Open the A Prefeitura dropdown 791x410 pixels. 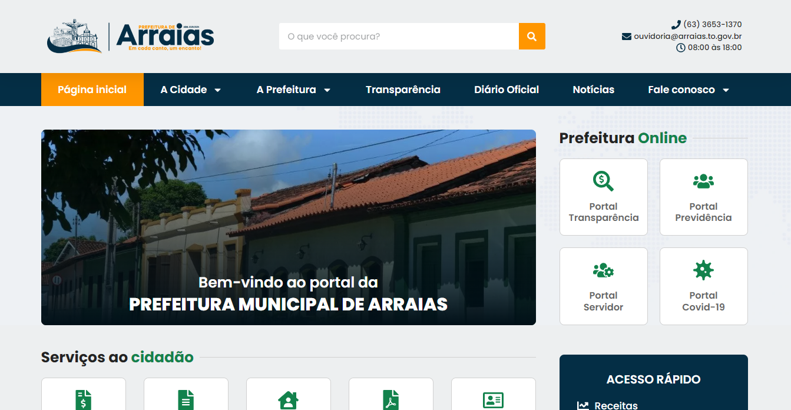293,90
